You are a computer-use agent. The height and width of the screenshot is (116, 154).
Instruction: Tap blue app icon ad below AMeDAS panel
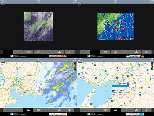[89, 114]
